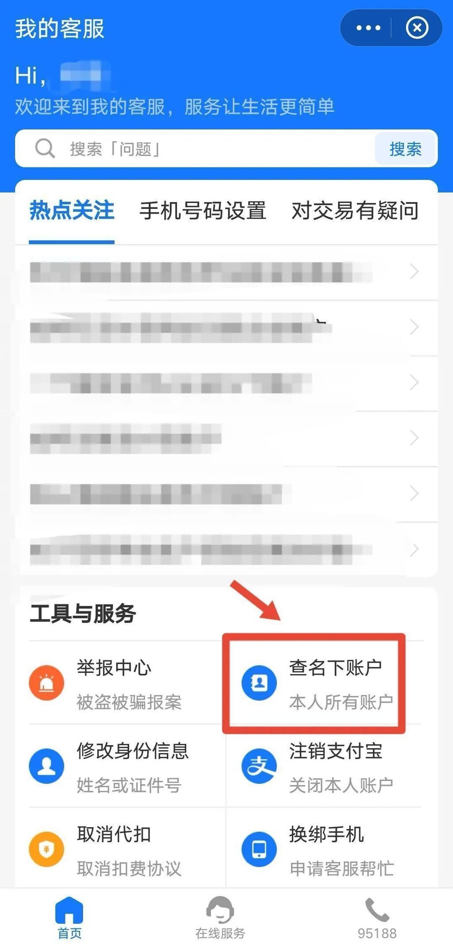The image size is (453, 949).
Task: Open the 注销支付宝 Alipay logo icon
Action: point(259,766)
